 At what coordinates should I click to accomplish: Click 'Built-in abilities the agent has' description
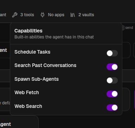(54, 37)
